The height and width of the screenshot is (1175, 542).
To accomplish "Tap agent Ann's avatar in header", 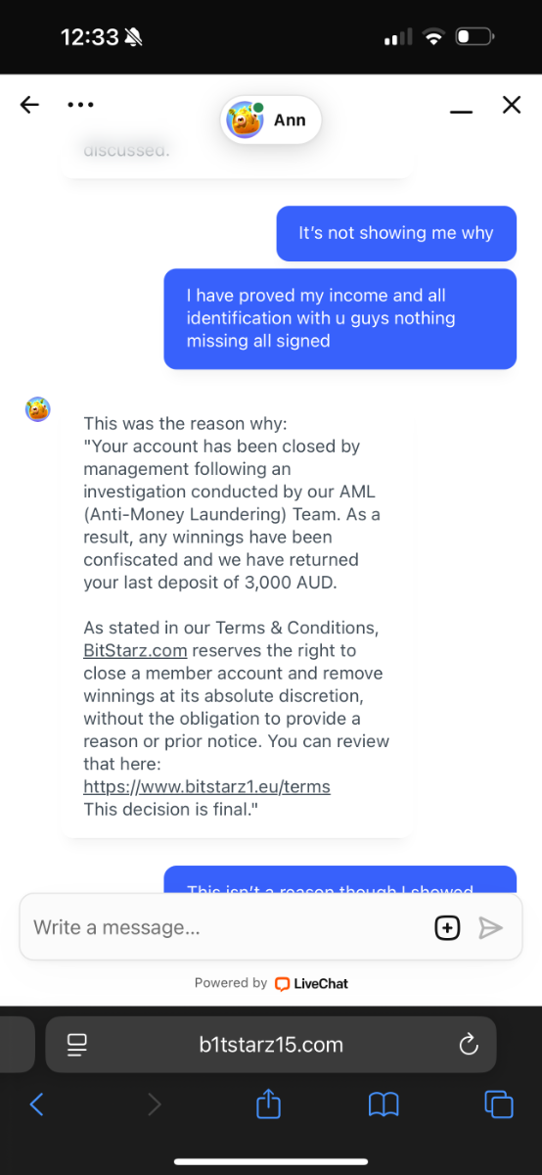I will (245, 120).
